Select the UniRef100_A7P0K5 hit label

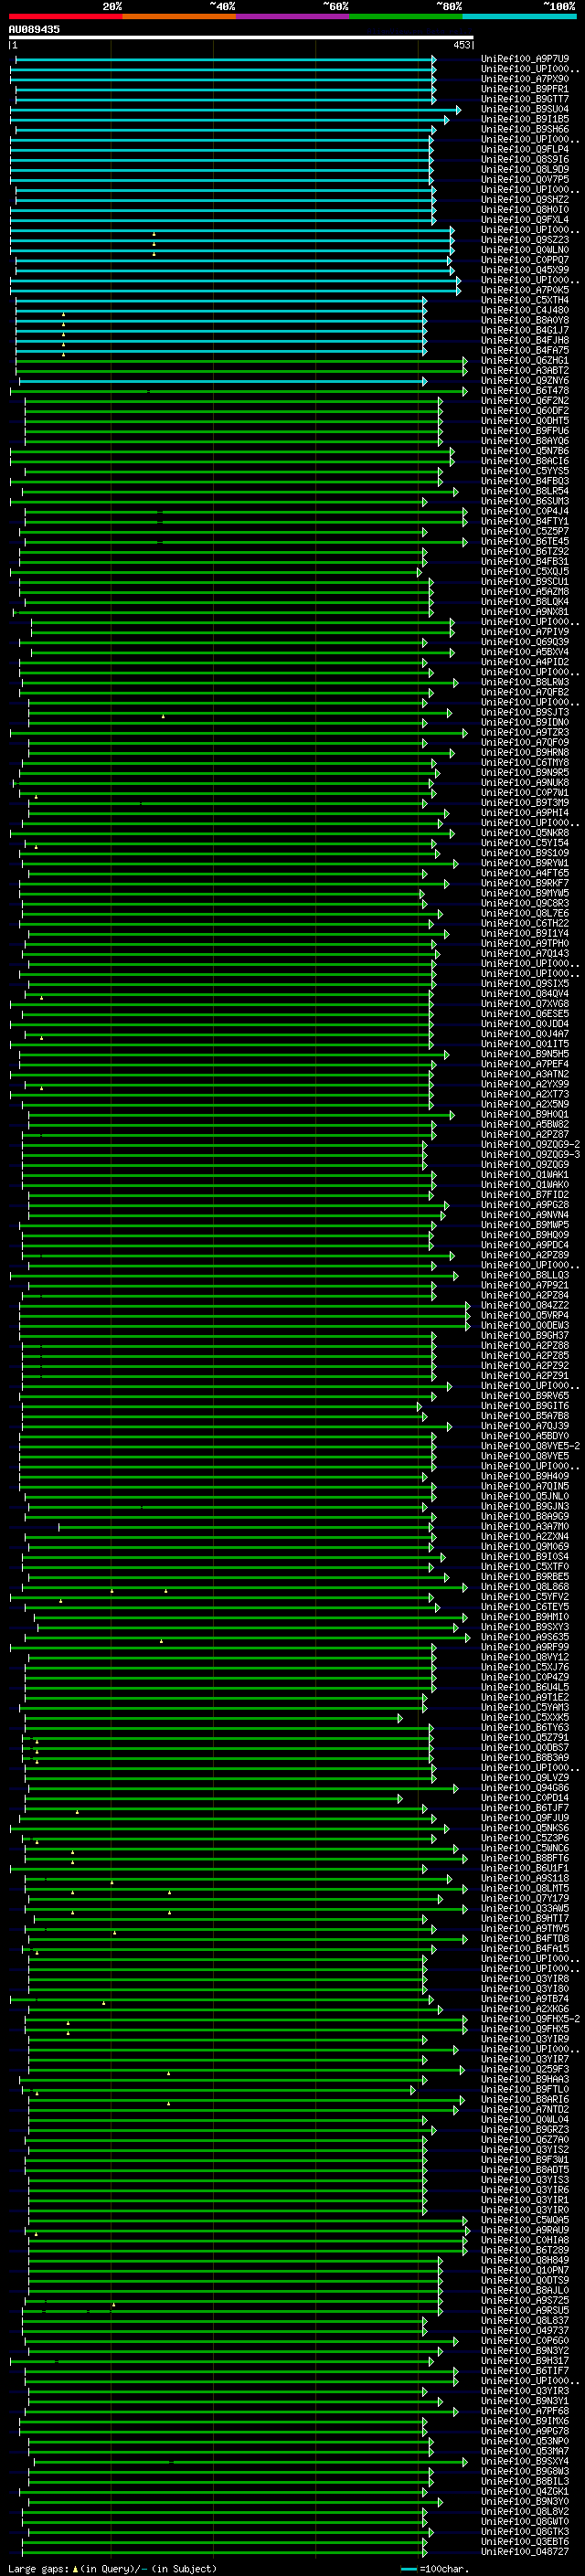point(525,290)
